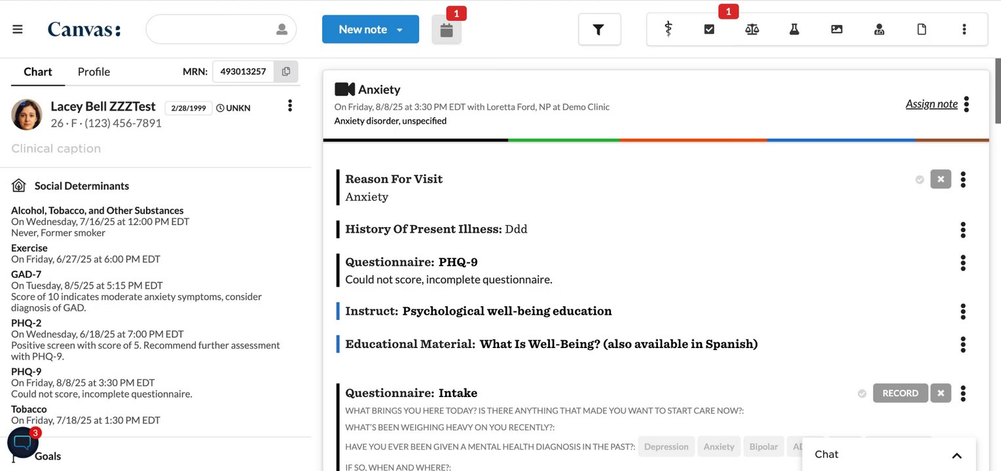Select the Chart tab
This screenshot has height=471, width=1001.
(38, 72)
